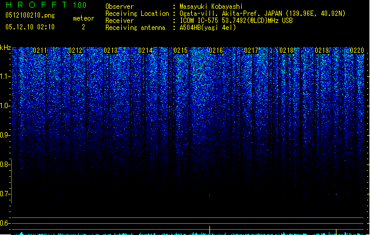The width and height of the screenshot is (370, 235).
Task: Select the filename 0512100210.png
Action: click(x=30, y=15)
